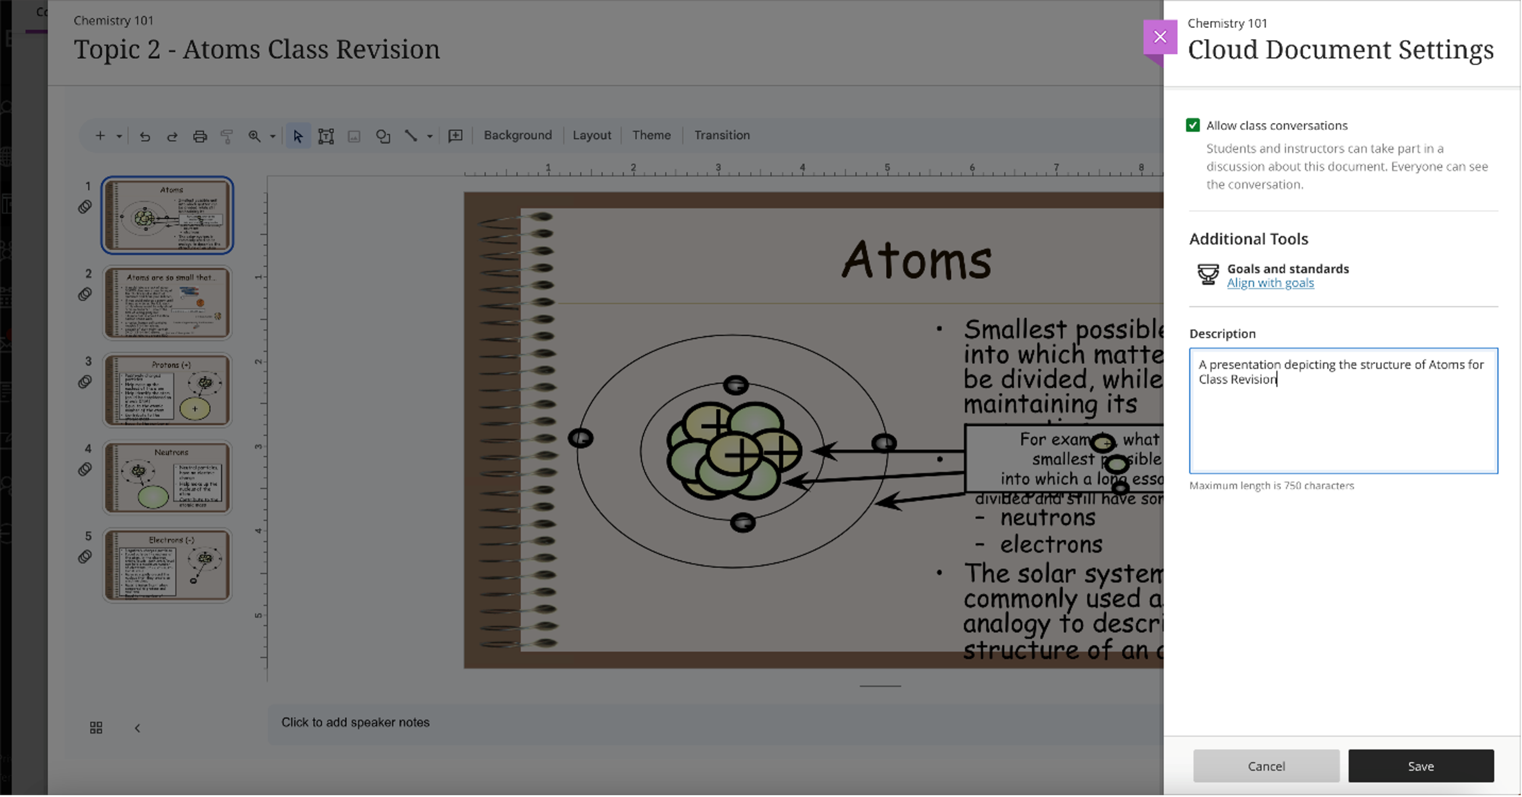Click the add comment icon
The height and width of the screenshot is (797, 1522).
(x=455, y=136)
